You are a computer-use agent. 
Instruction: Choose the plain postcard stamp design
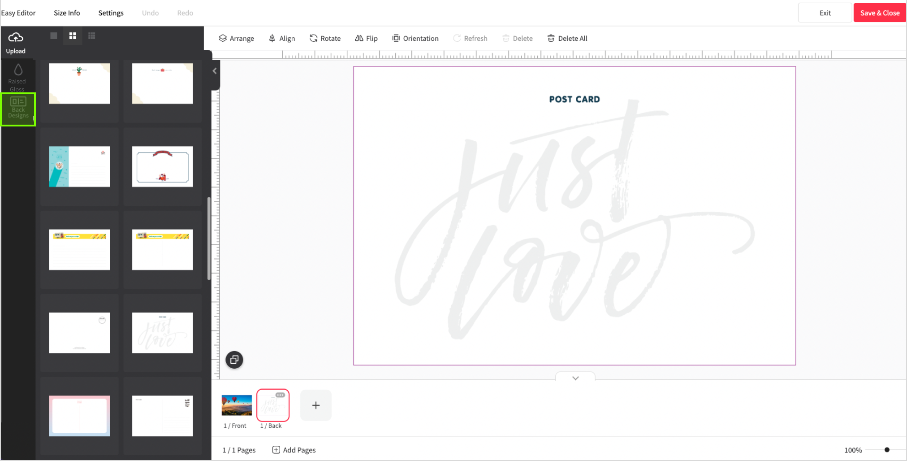163,416
